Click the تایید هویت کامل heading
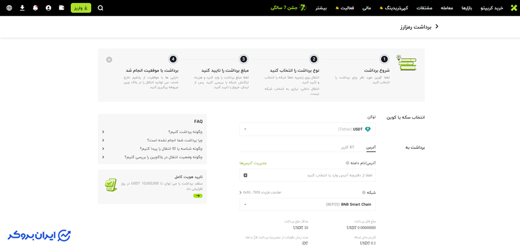Screen dimensions: 520x245 click(x=188, y=177)
